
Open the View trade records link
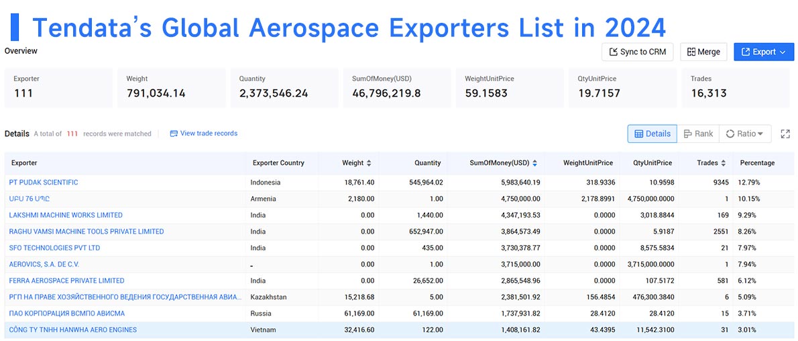pyautogui.click(x=204, y=134)
